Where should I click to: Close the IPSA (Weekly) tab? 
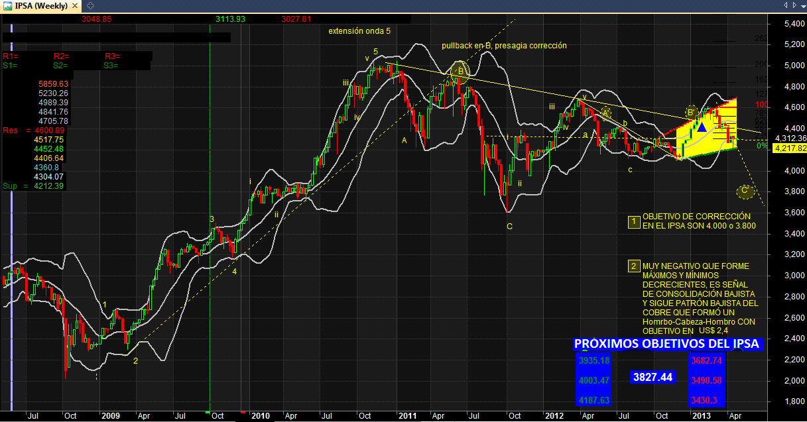74,5
